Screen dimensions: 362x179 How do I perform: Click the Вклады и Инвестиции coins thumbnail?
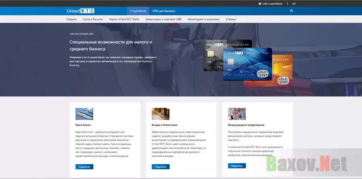[160, 114]
